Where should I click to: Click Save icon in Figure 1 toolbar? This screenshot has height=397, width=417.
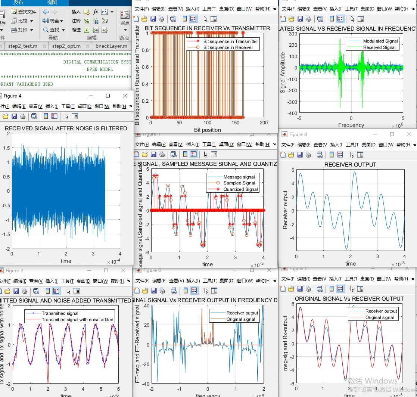(x=153, y=154)
